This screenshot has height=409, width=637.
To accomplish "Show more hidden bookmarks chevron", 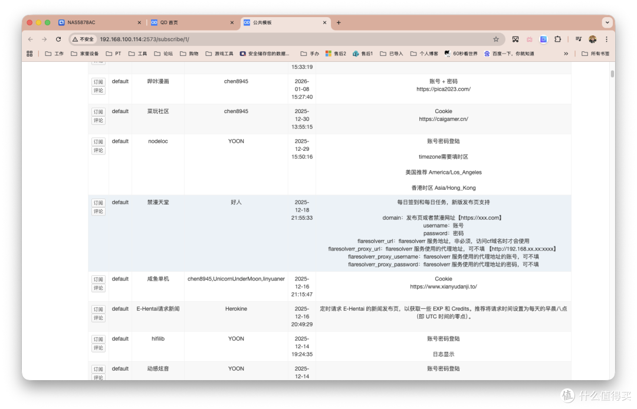I will (566, 54).
